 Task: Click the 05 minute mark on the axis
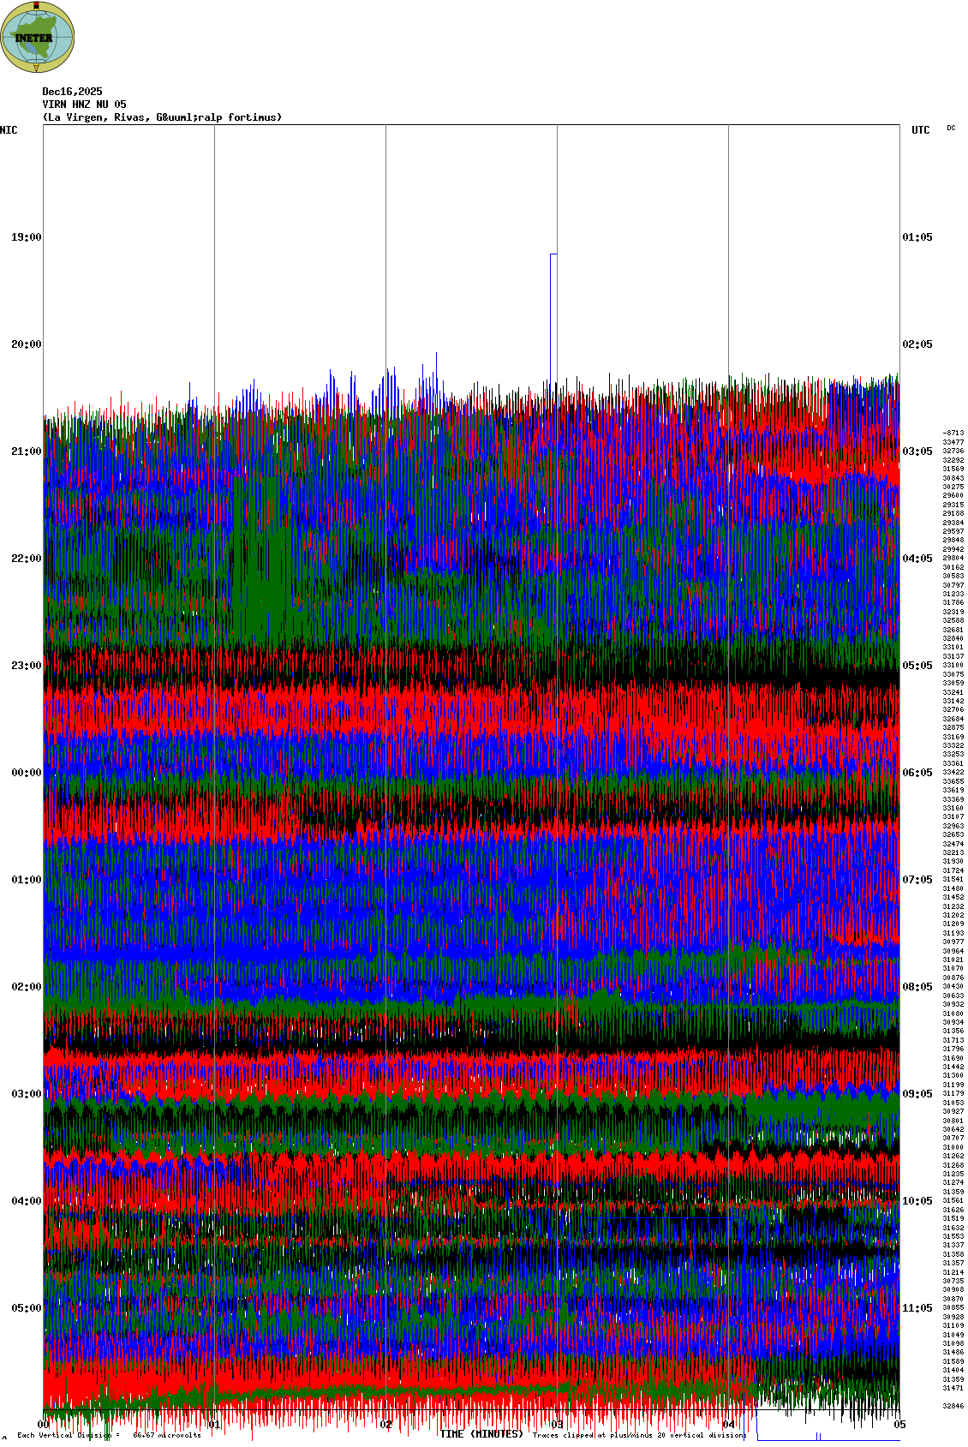[x=899, y=1425]
